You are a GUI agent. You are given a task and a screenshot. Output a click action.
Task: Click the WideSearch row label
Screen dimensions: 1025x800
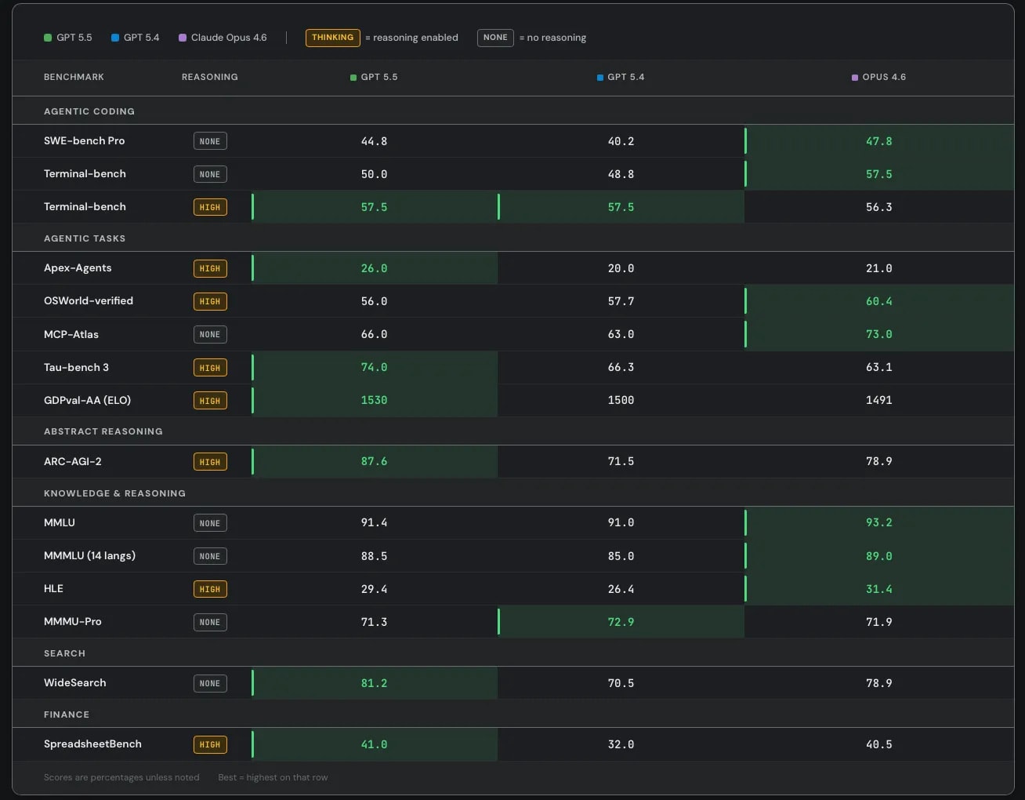pyautogui.click(x=75, y=682)
